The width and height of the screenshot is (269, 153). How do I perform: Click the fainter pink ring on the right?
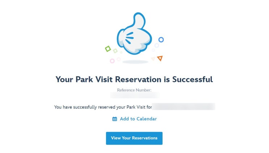pos(118,59)
